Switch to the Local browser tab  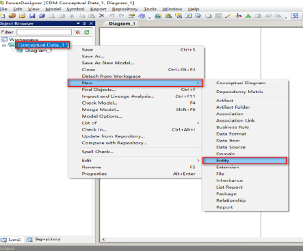point(12,239)
